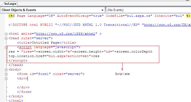Click the AutoEventWireup="true" attribute
This screenshot has width=191, height=102.
coord(80,16)
